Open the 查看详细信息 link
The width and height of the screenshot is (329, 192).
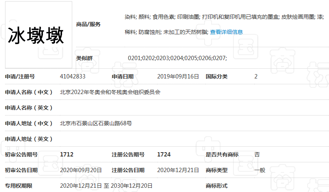click(x=226, y=32)
